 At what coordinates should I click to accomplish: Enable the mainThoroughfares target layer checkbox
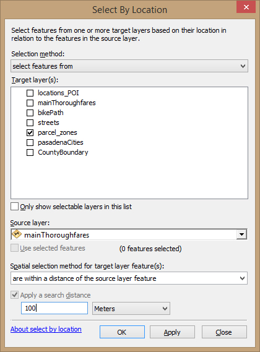click(x=30, y=103)
